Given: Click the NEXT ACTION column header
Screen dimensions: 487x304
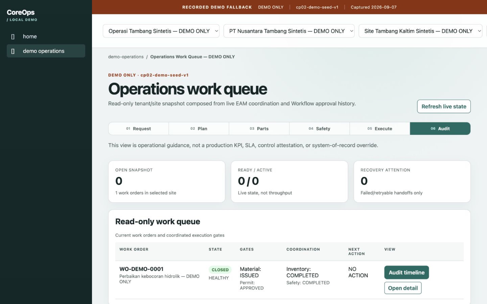Looking at the screenshot, I should click(357, 252).
